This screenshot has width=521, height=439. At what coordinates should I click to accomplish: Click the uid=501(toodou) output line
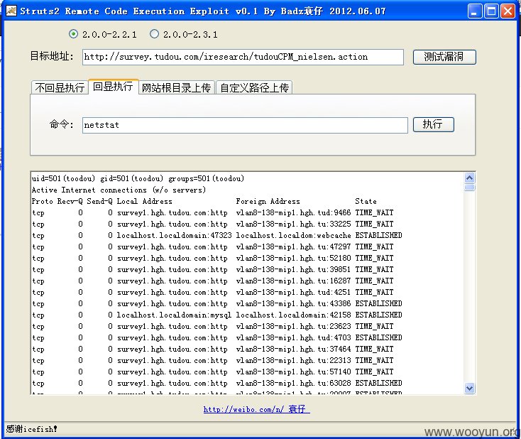point(138,178)
